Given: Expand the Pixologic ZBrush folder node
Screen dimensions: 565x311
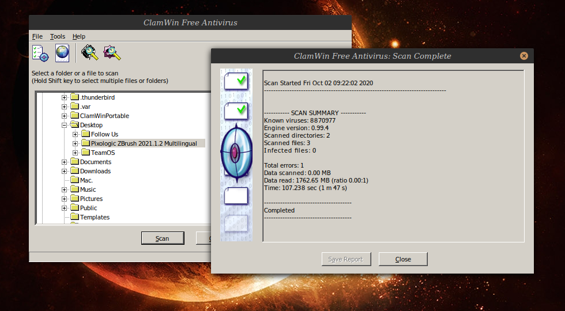Looking at the screenshot, I should pyautogui.click(x=75, y=143).
